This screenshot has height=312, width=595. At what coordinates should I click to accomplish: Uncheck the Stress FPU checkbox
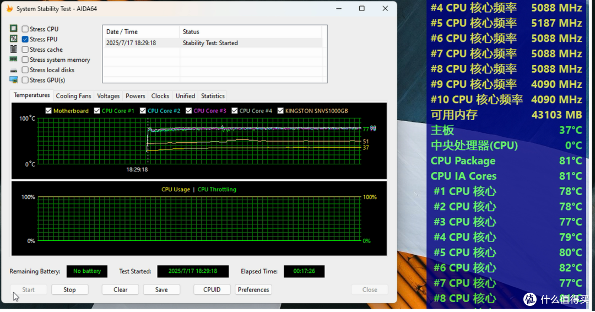point(25,39)
